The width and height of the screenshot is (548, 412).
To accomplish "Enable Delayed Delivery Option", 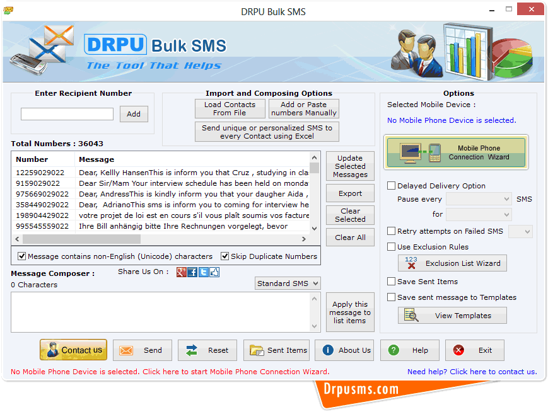I will click(391, 186).
